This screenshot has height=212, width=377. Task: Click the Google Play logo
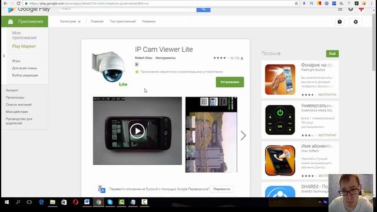click(x=29, y=9)
